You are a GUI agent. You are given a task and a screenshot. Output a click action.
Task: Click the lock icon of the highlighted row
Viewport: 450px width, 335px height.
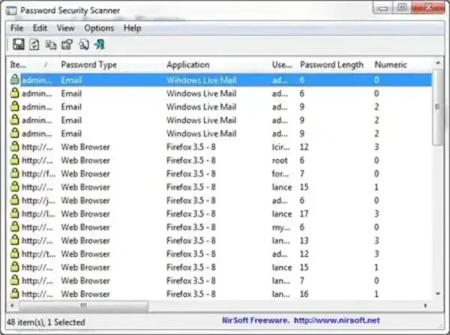coord(15,79)
